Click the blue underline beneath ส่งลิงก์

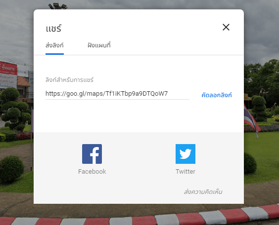[x=54, y=54]
